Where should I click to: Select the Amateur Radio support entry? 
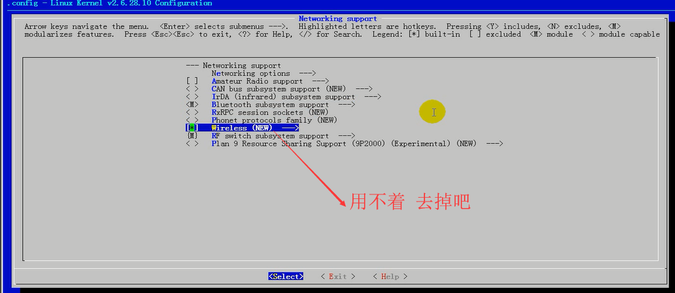point(257,81)
